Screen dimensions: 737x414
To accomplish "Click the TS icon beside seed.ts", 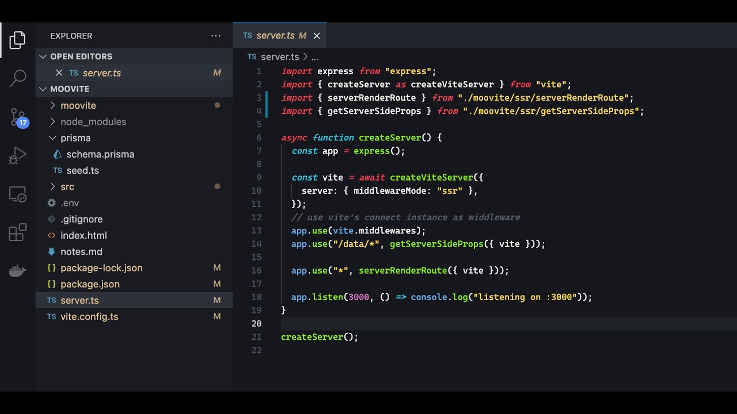I will [x=57, y=171].
